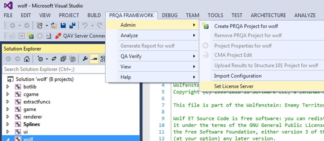Click the document report PRQA toolbar icon

49,36
